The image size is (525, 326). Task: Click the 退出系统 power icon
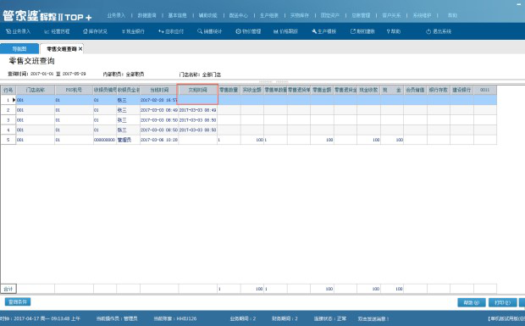click(x=428, y=31)
